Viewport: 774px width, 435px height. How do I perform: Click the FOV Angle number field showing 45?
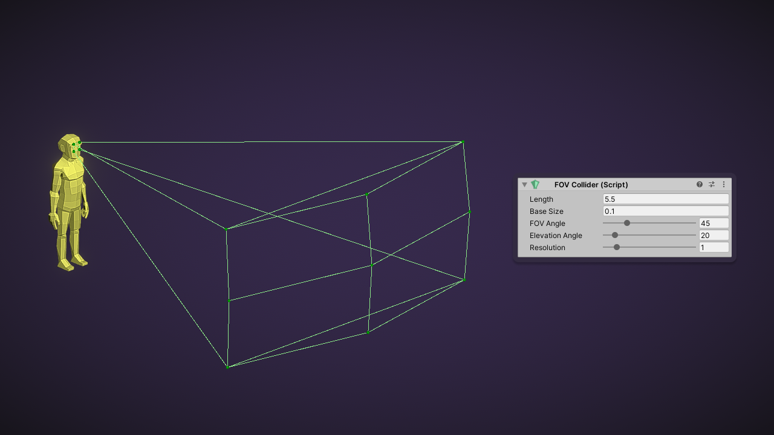pyautogui.click(x=714, y=223)
